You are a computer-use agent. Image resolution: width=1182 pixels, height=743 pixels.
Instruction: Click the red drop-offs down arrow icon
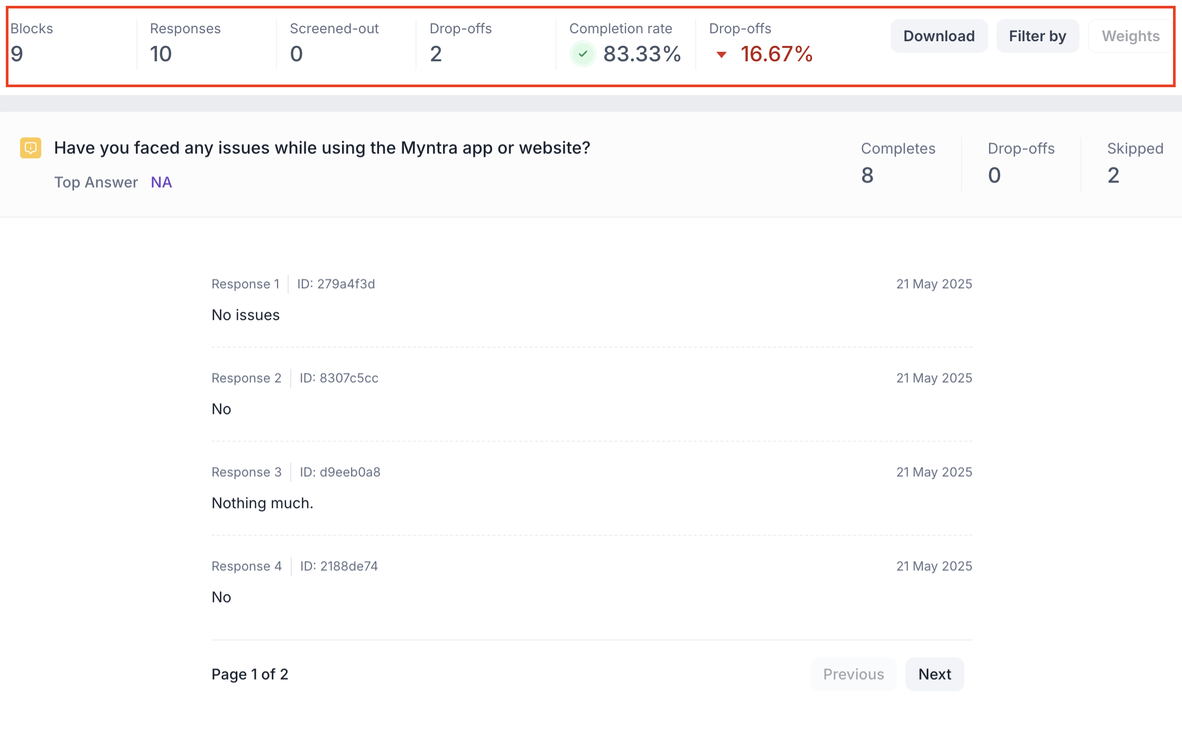tap(721, 54)
